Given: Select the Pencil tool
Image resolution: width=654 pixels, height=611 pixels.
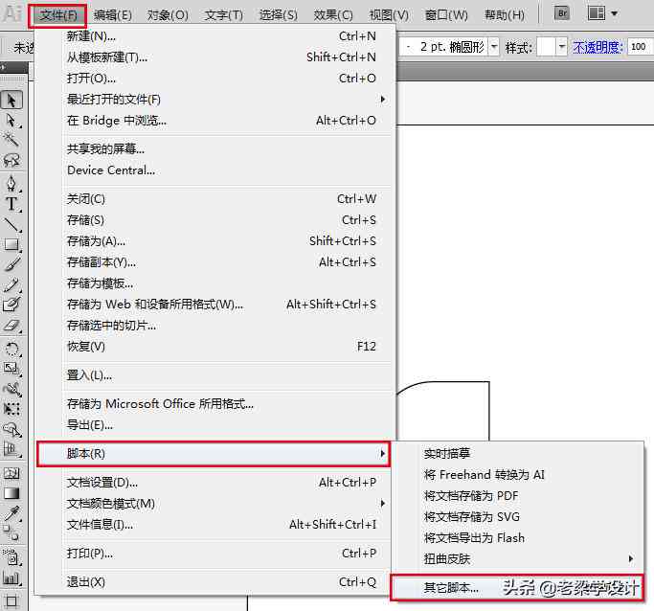Looking at the screenshot, I should [x=11, y=284].
